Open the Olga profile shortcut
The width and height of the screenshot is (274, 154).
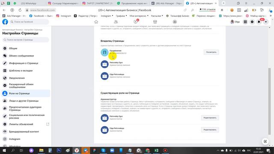click(x=235, y=22)
